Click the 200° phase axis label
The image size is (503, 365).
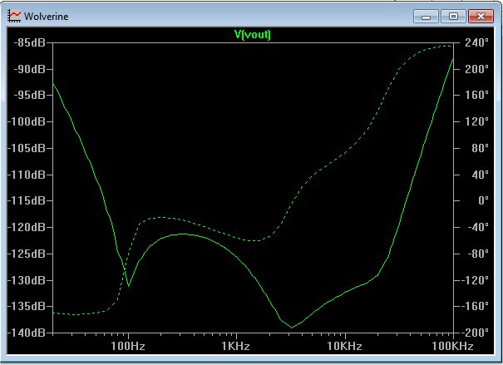476,69
